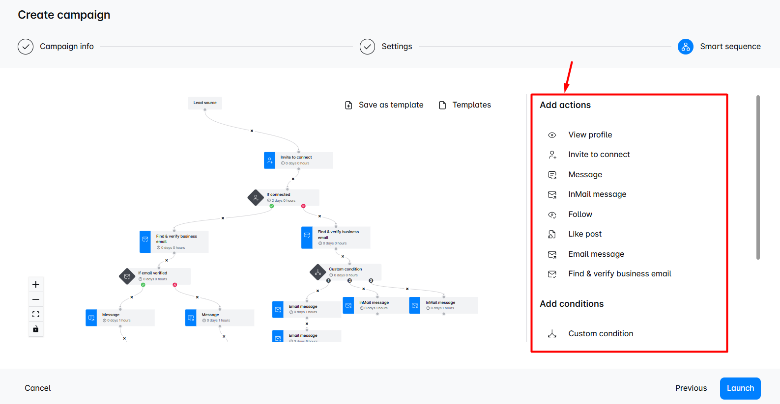
Task: Toggle the canvas lock icon
Action: click(36, 329)
